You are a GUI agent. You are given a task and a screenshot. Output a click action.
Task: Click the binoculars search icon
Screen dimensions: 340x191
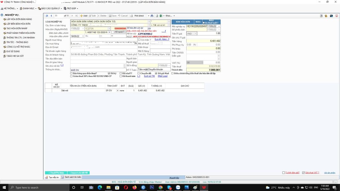[152, 16]
